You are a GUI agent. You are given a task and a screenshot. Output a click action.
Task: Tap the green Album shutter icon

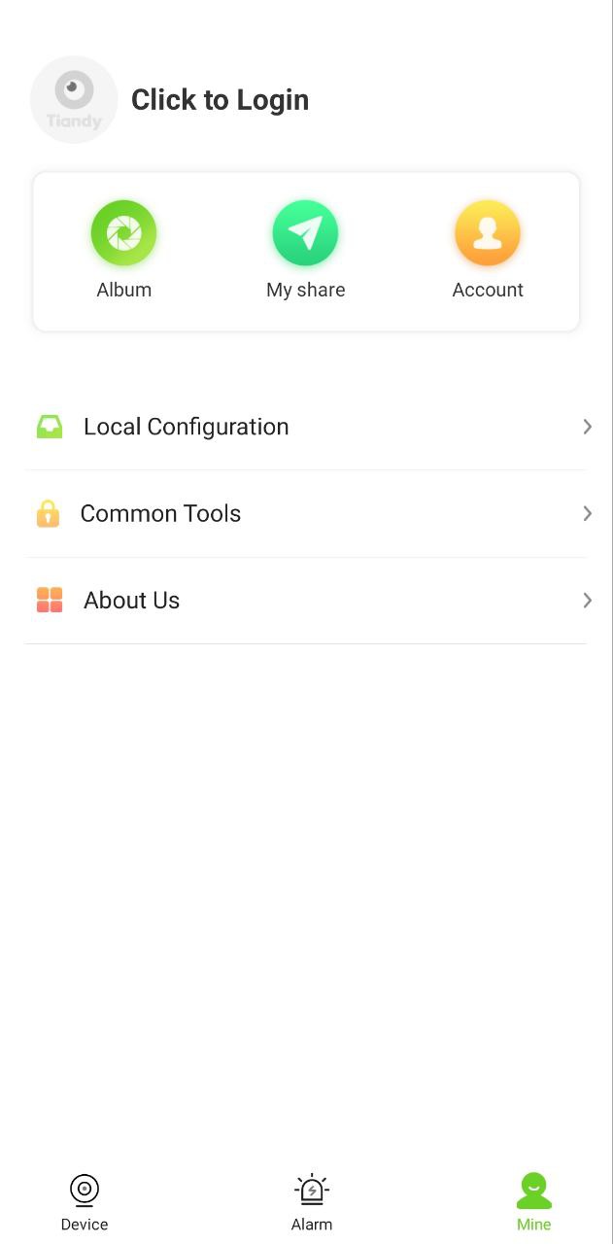[123, 233]
